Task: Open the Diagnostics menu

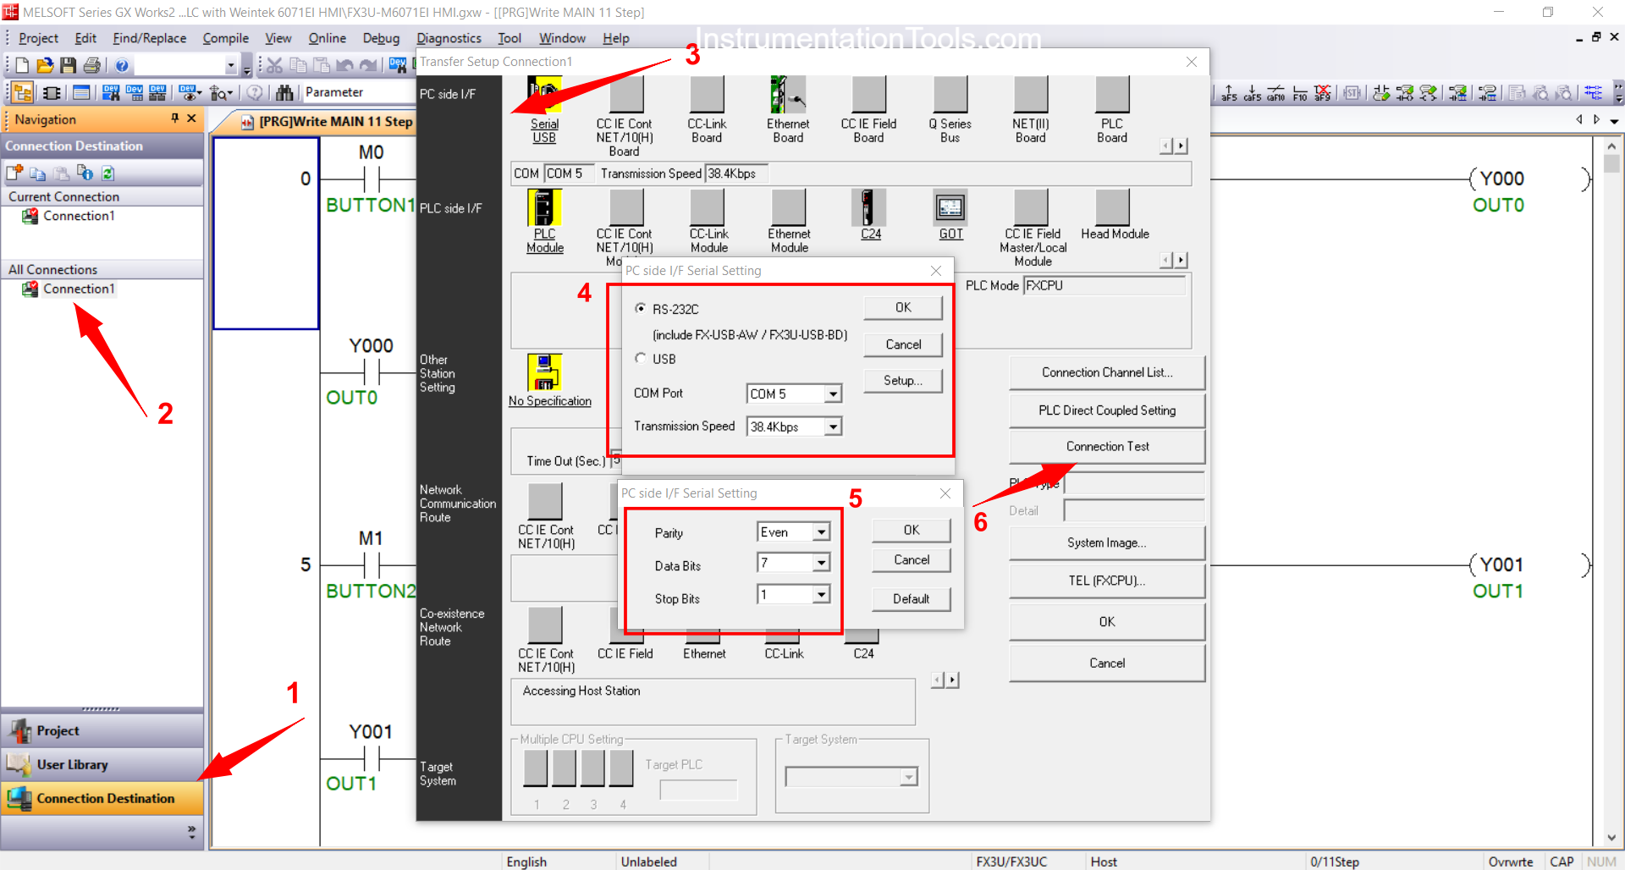Action: pos(449,38)
